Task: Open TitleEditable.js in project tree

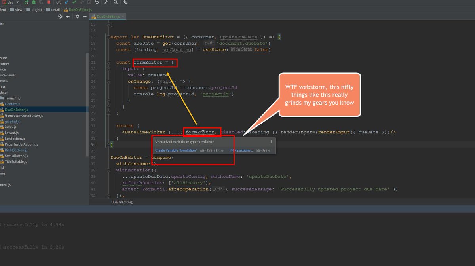Action: (13, 161)
